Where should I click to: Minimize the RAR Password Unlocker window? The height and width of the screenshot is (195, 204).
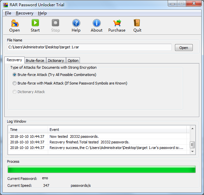[173, 4]
